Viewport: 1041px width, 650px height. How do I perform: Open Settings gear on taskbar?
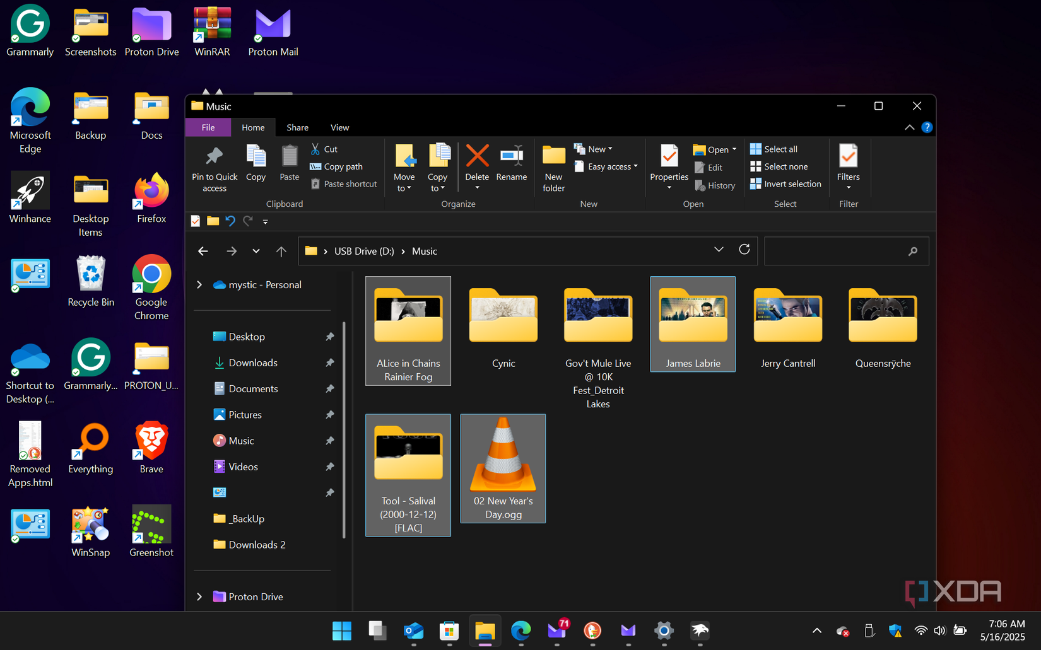[664, 630]
